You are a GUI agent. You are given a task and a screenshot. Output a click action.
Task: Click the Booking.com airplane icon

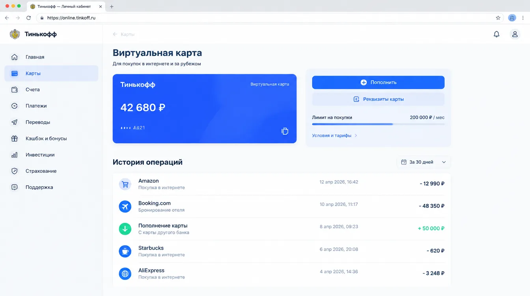pos(125,206)
